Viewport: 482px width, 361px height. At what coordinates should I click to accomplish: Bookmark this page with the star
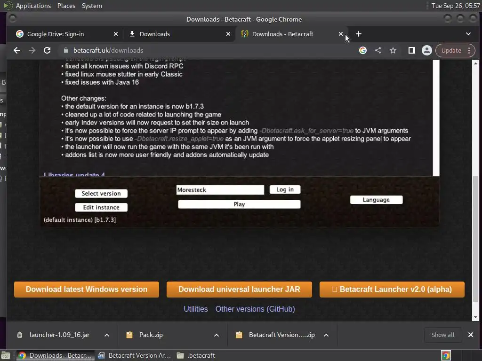393,50
